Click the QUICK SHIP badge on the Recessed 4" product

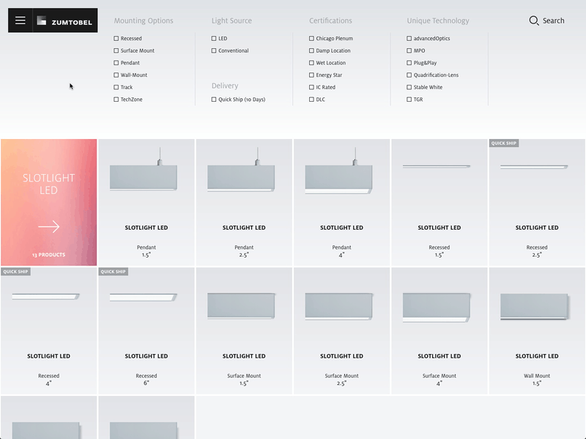(x=15, y=271)
